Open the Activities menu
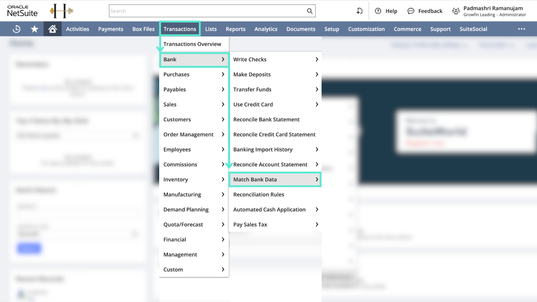Screen dimensions: 537x302 78,29
